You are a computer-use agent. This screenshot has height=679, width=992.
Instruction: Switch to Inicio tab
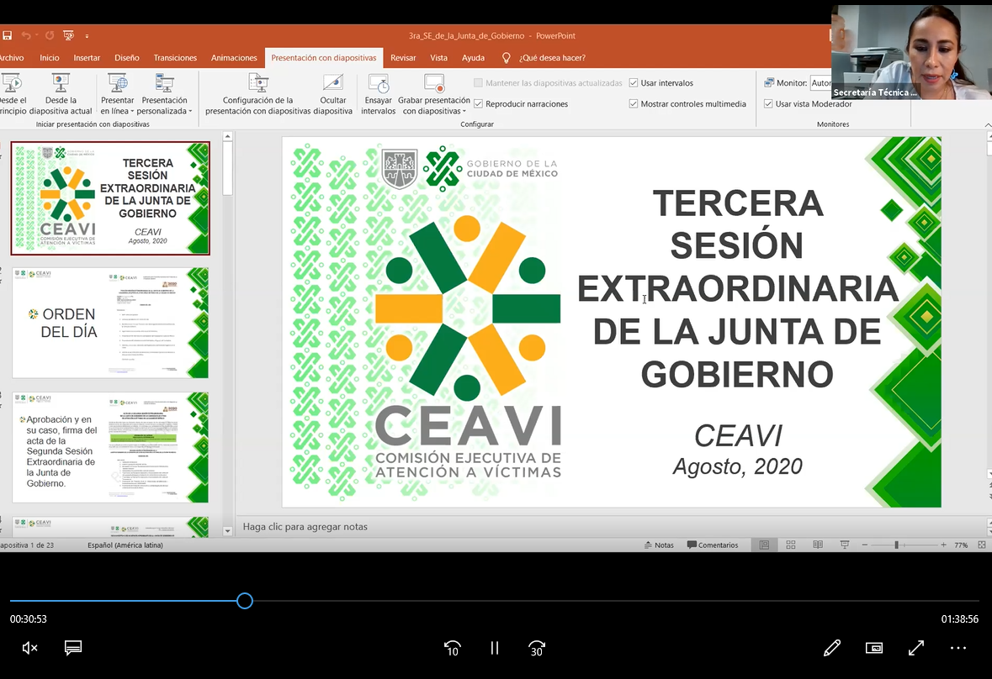(50, 57)
